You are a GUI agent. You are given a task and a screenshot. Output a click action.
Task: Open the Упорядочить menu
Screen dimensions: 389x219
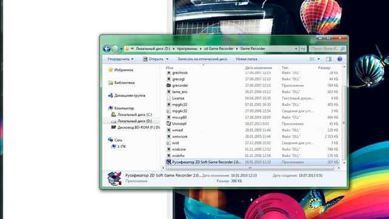(x=120, y=59)
